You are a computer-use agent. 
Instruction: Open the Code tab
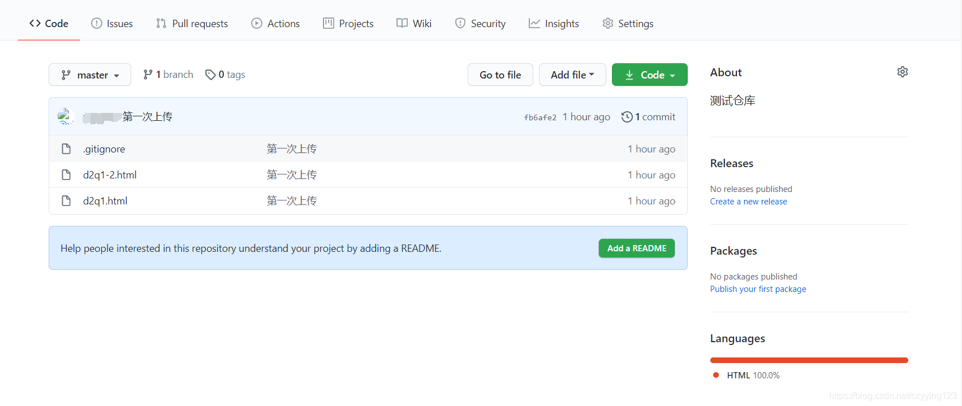pyautogui.click(x=49, y=24)
